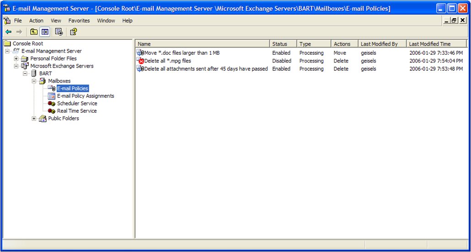Expand the Public Folders node
The height and width of the screenshot is (252, 471).
pyautogui.click(x=34, y=119)
